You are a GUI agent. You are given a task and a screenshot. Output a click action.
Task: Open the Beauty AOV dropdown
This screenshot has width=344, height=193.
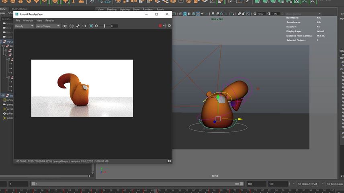pos(24,26)
